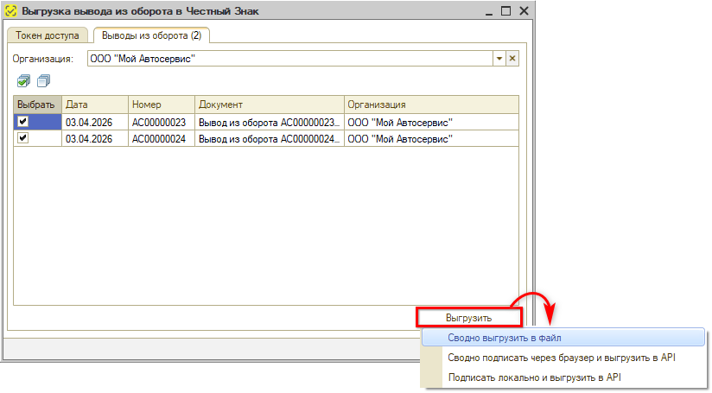Click the select all checkmarks icon
712x393 pixels.
[x=23, y=80]
